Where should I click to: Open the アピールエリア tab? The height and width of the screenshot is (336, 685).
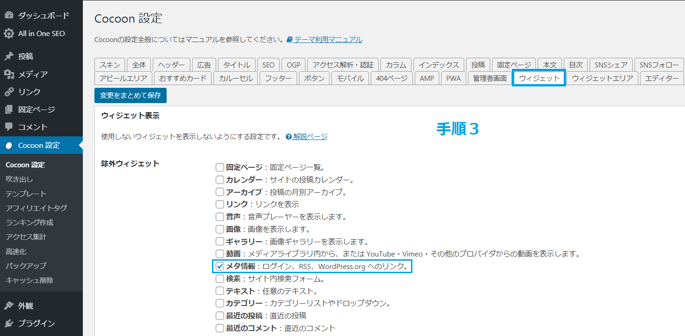123,78
